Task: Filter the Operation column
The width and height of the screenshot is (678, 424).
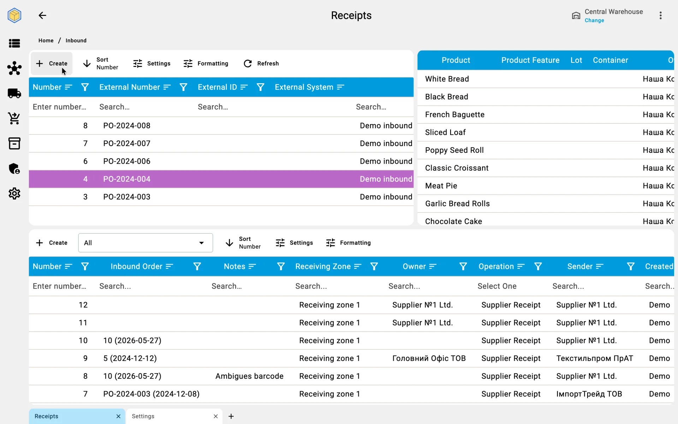Action: coord(538,266)
